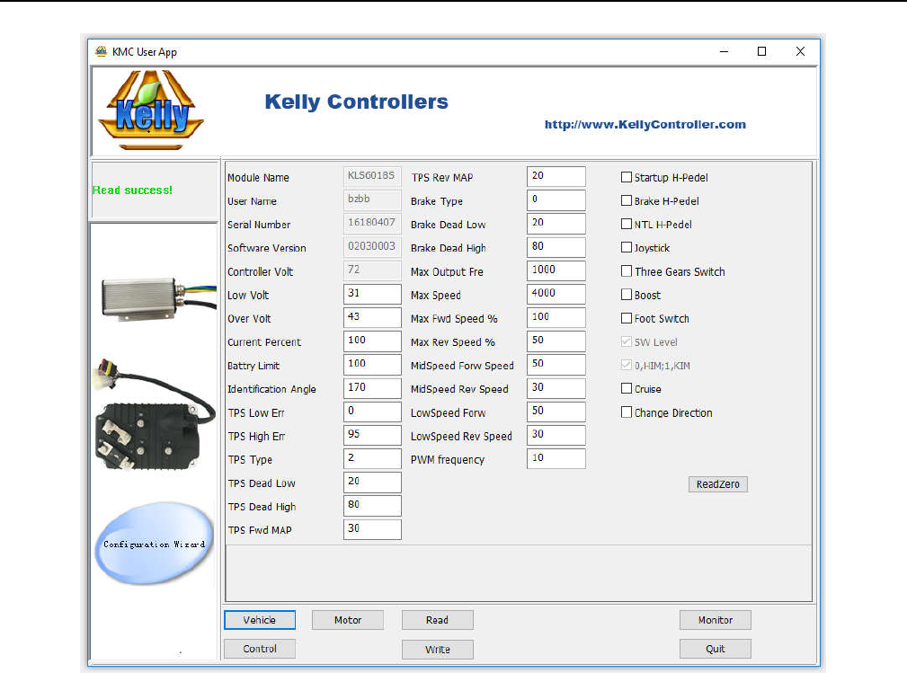Open the Motor settings page
This screenshot has width=907, height=673.
click(x=348, y=620)
